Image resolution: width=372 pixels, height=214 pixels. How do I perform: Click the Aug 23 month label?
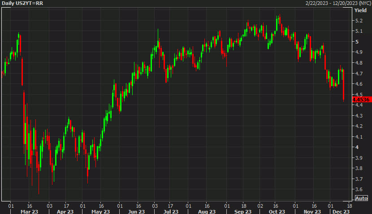[207, 211]
